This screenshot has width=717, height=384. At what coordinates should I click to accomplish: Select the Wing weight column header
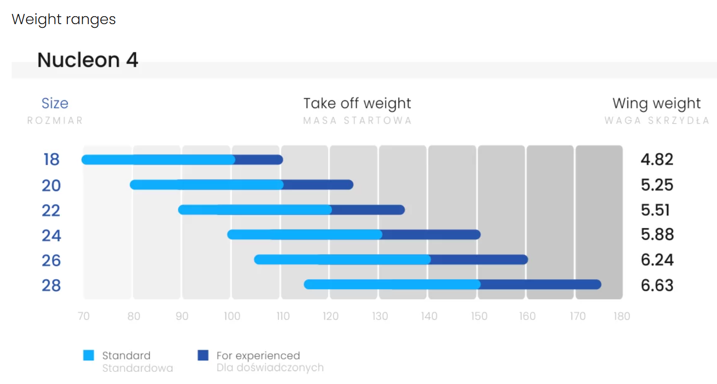[656, 103]
